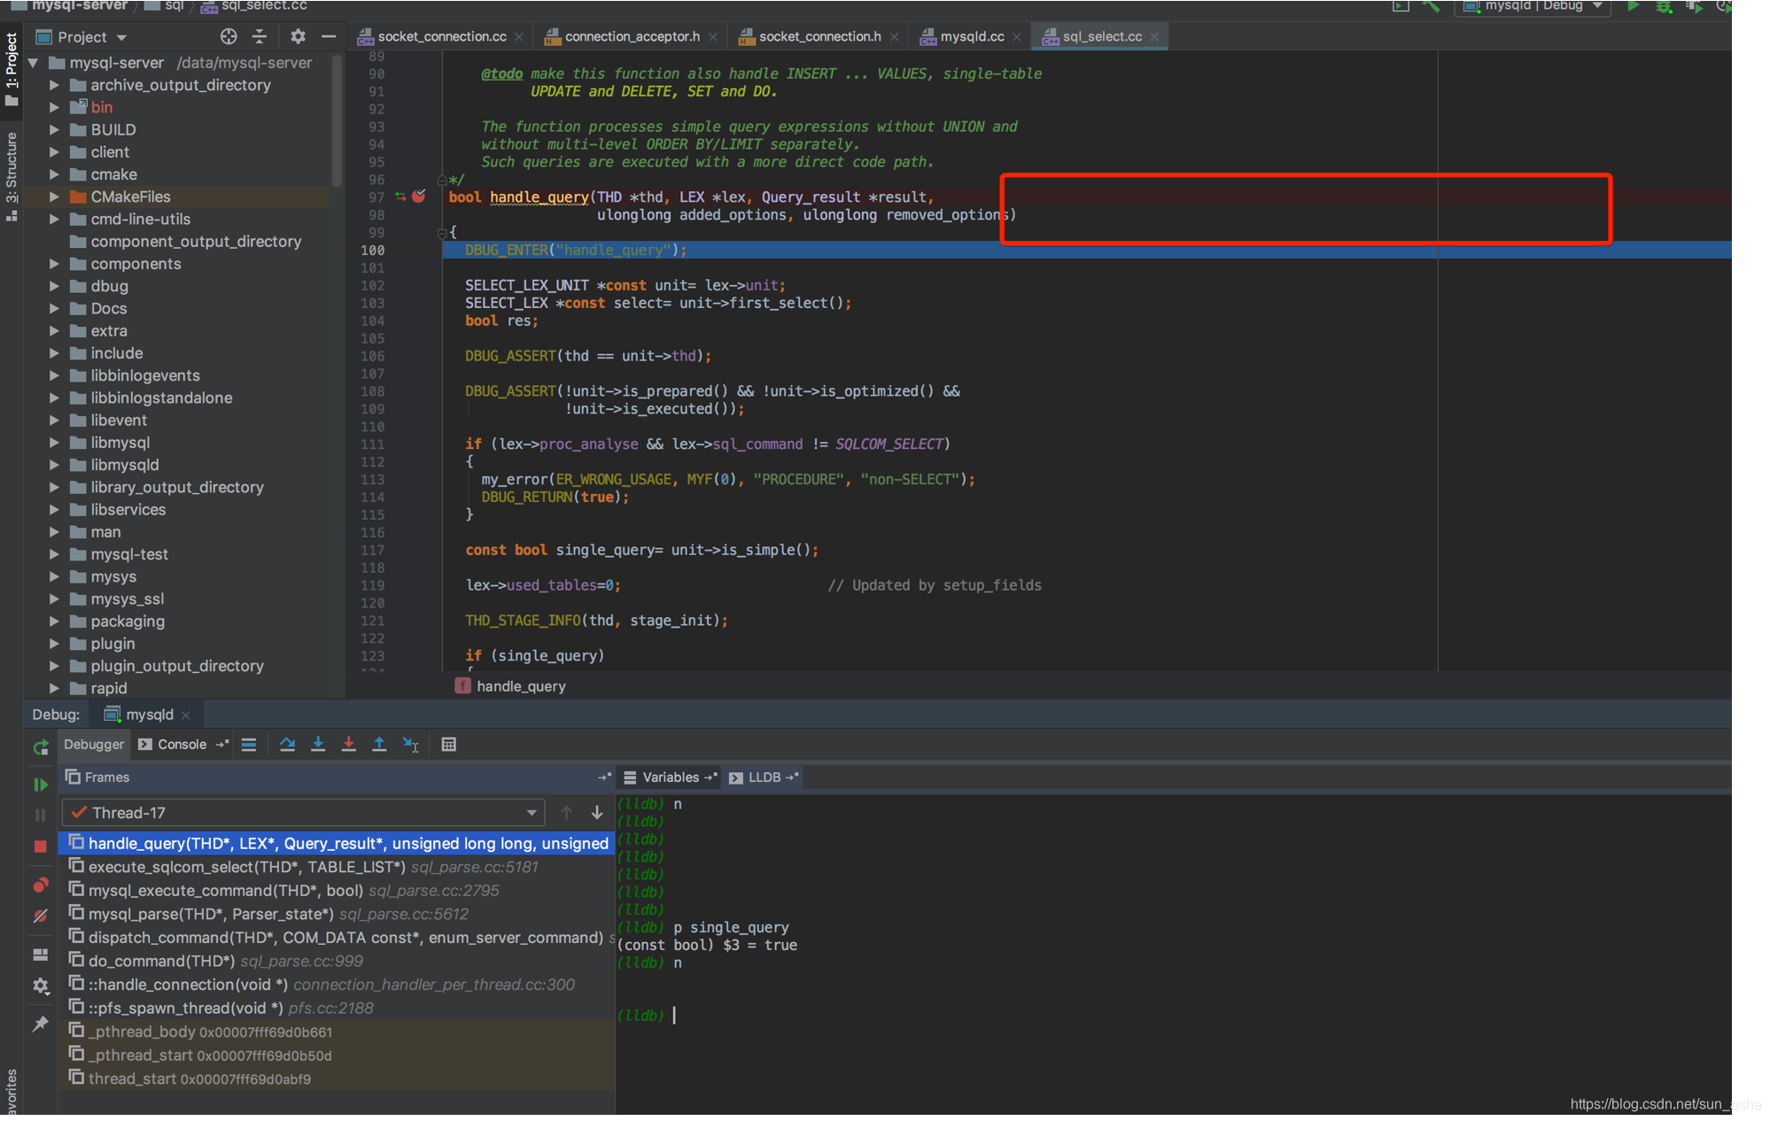Click the Step Over debugger icon

tap(287, 745)
